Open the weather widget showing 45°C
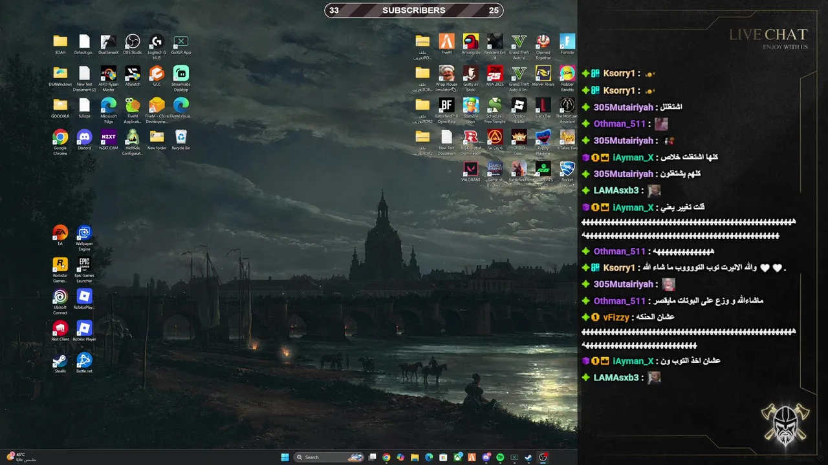Screen dimensions: 828x465 pos(21,457)
